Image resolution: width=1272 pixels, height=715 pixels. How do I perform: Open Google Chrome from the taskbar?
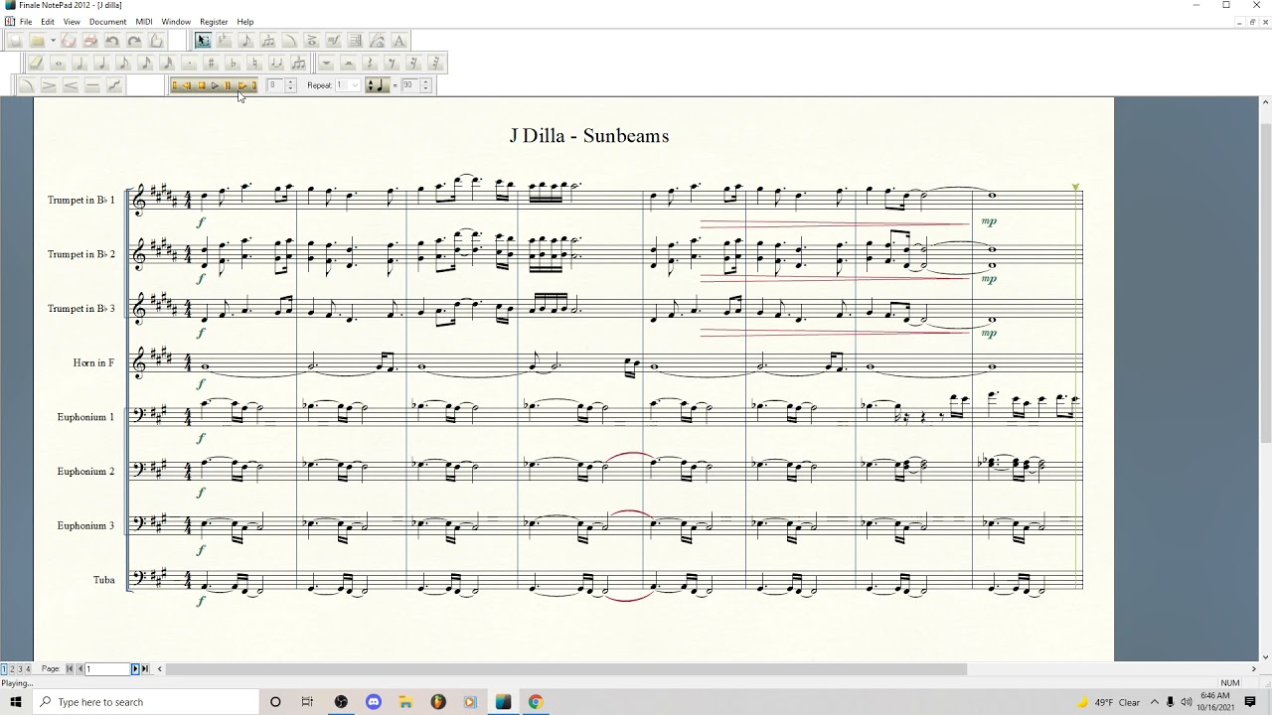tap(535, 702)
